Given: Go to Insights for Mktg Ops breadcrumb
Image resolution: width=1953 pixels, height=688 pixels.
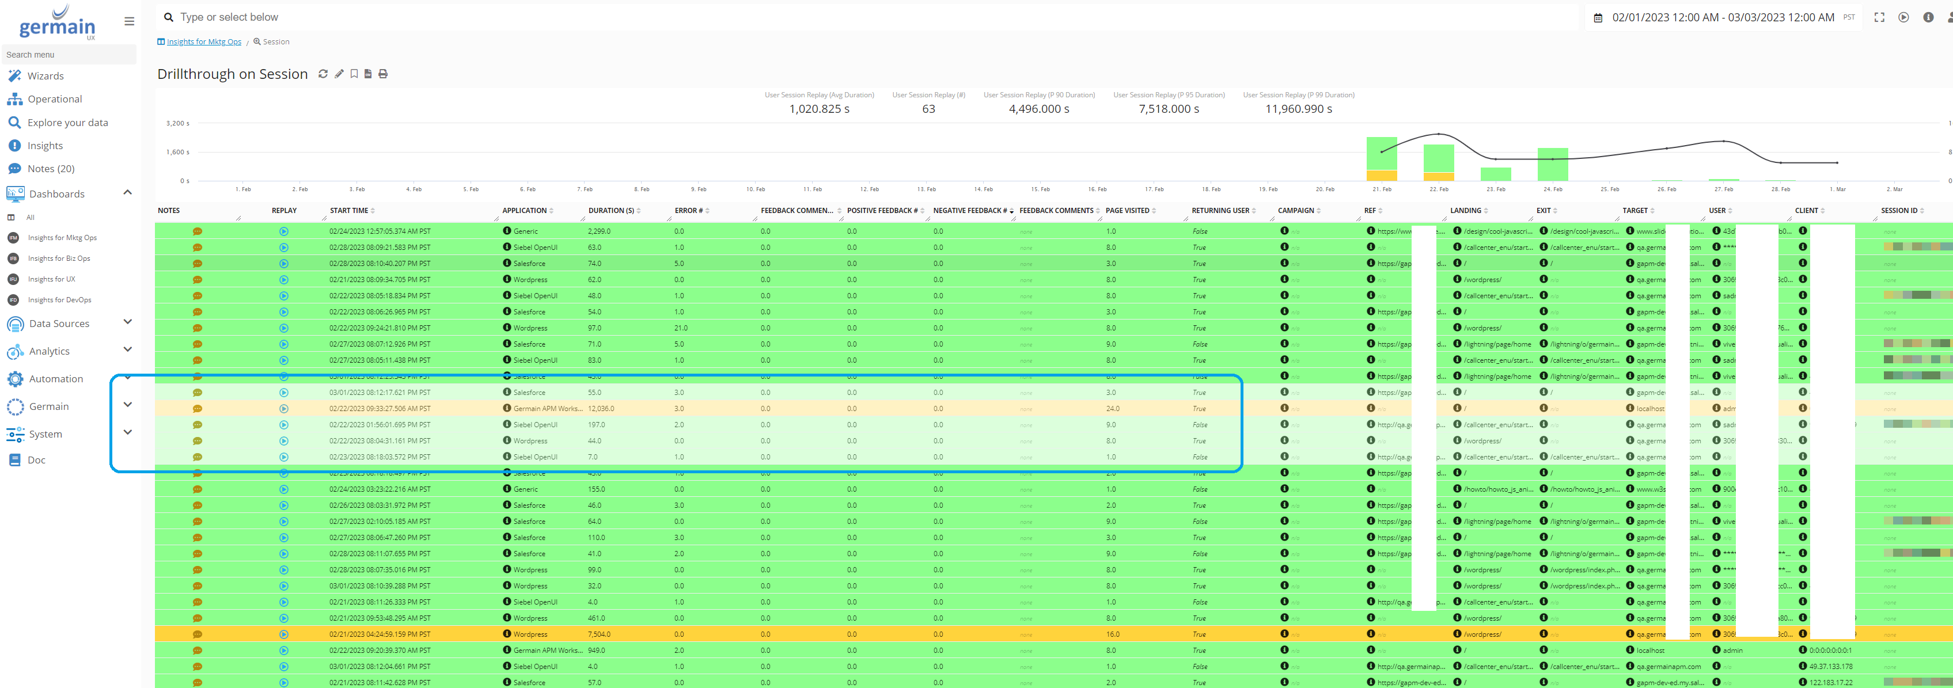Looking at the screenshot, I should 203,41.
